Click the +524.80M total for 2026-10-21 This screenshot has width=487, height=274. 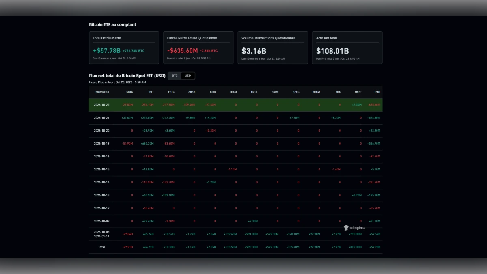click(x=373, y=118)
